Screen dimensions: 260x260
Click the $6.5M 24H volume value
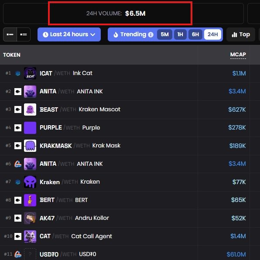[135, 14]
